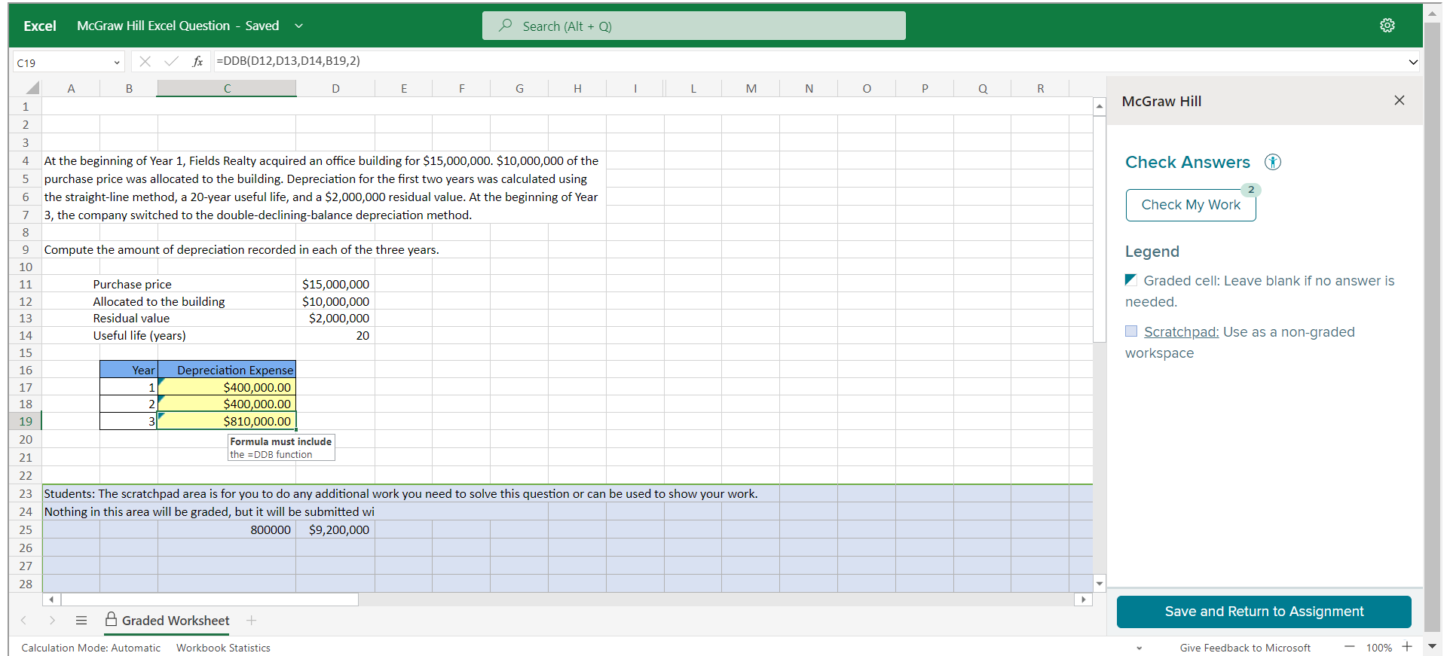Viewport: 1447px width, 656px height.
Task: Select column D header
Action: click(335, 88)
